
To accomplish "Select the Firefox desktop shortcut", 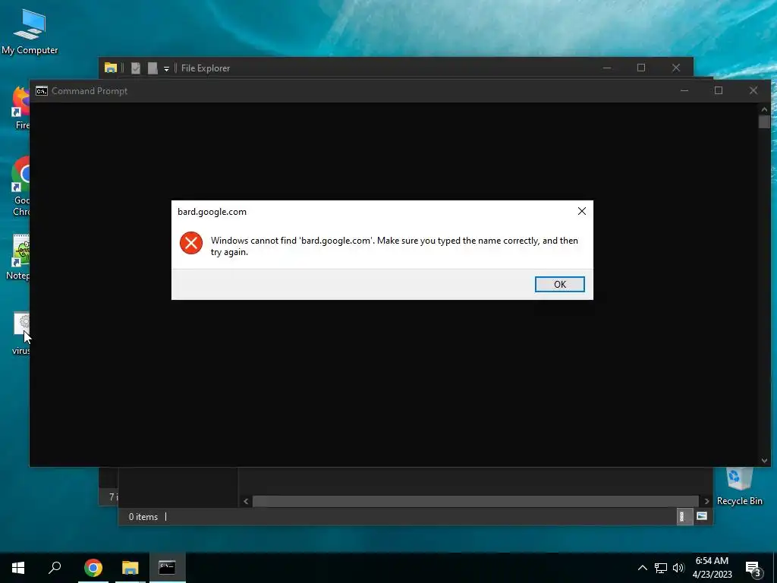I will (x=20, y=108).
